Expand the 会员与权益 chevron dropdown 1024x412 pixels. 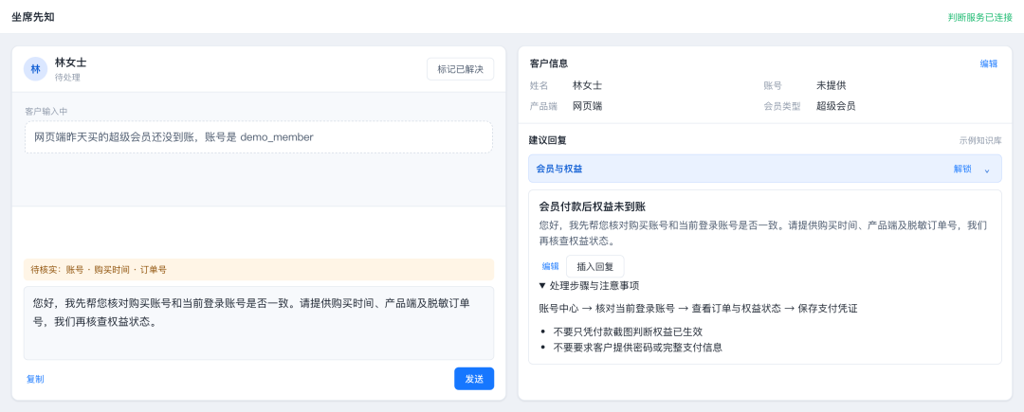pos(987,170)
